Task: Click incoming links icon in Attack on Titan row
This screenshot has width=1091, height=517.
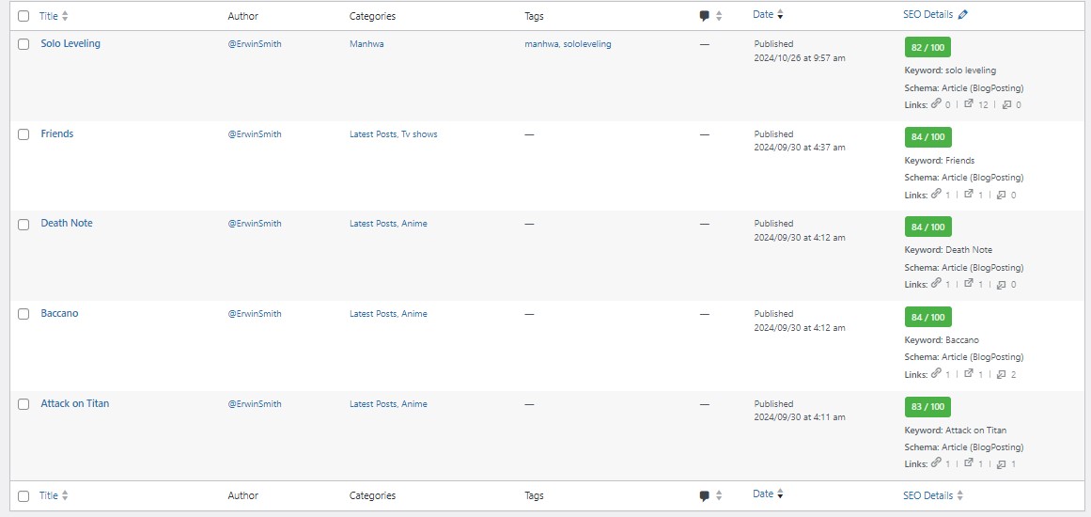Action: click(x=1002, y=464)
